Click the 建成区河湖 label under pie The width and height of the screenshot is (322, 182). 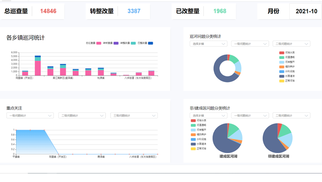tap(228, 156)
